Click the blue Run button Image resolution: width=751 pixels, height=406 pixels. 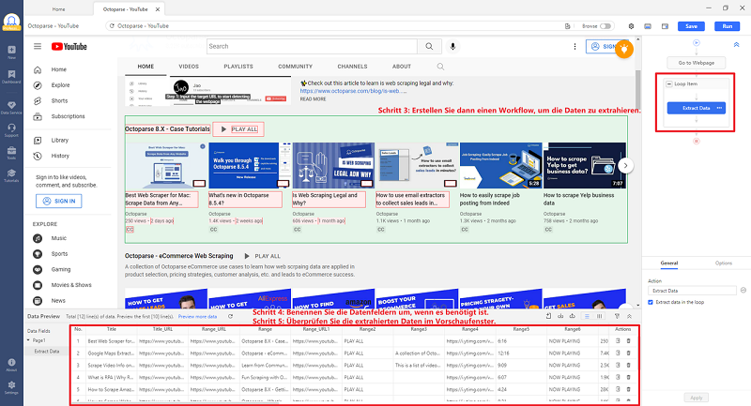(x=727, y=26)
